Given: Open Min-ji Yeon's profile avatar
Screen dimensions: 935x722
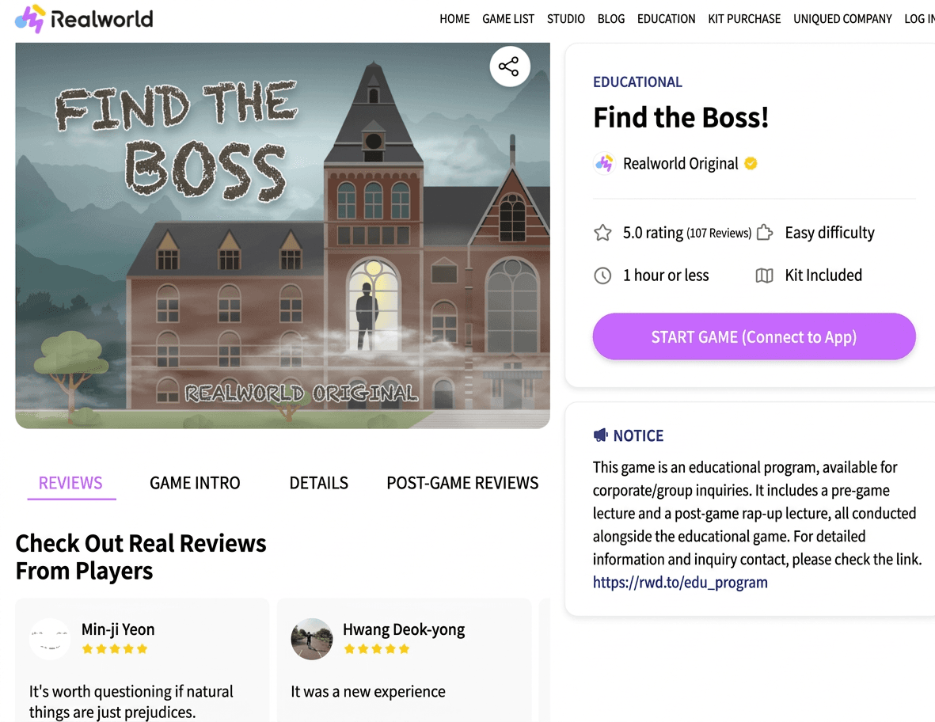Looking at the screenshot, I should point(50,639).
